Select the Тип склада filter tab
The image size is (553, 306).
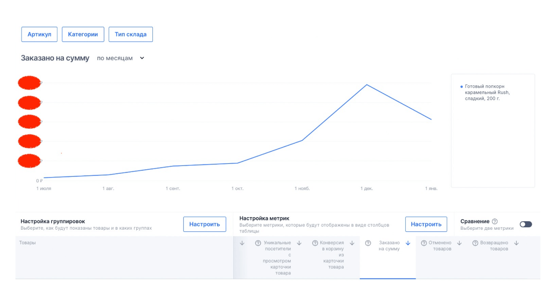click(x=131, y=34)
